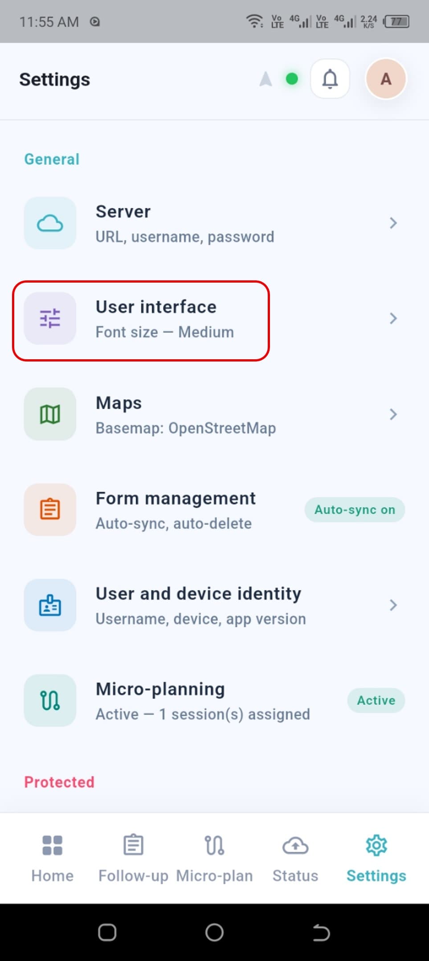
Task: Tap 'URL, username, password' subtitle
Action: (185, 237)
